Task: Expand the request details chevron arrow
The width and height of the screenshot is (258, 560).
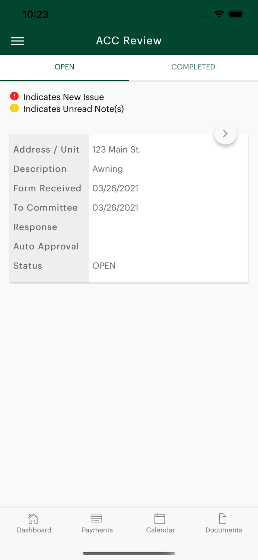Action: point(225,134)
